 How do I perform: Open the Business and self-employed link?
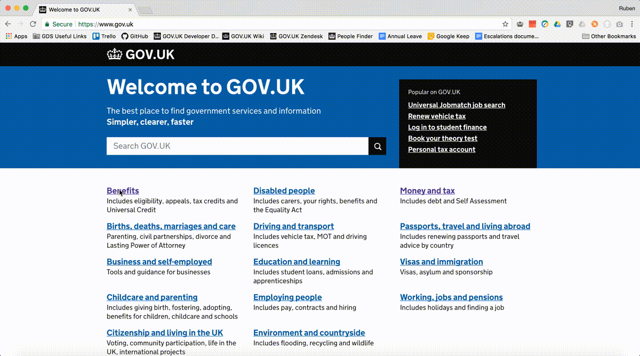[x=159, y=262]
